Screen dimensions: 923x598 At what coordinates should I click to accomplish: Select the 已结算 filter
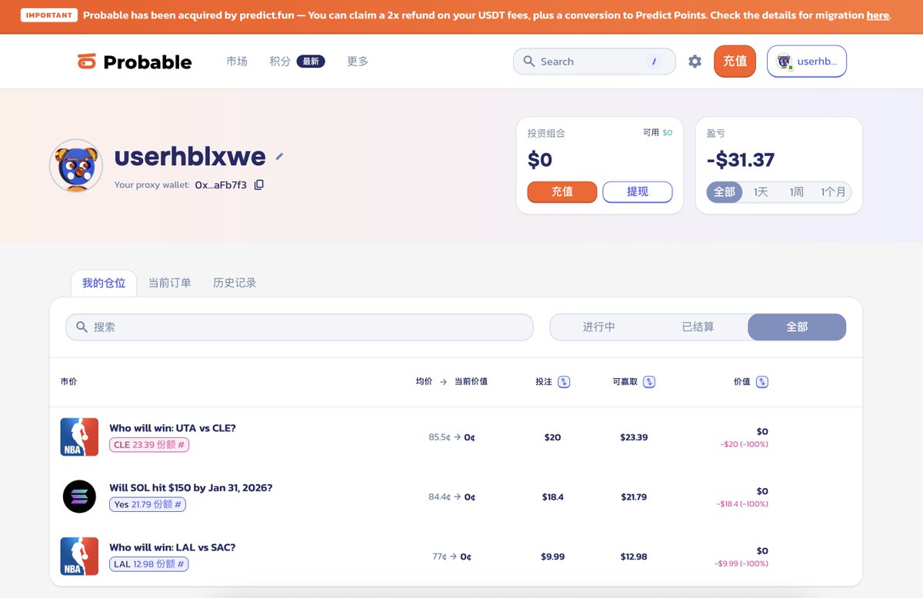(698, 327)
